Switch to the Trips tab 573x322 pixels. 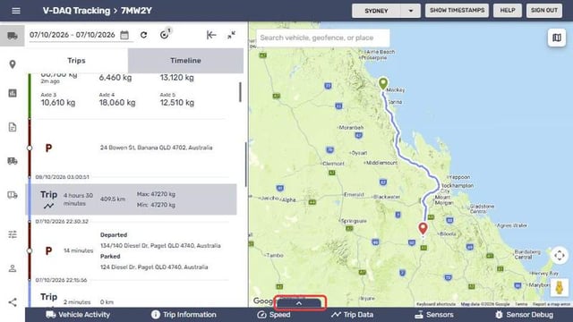pos(76,61)
